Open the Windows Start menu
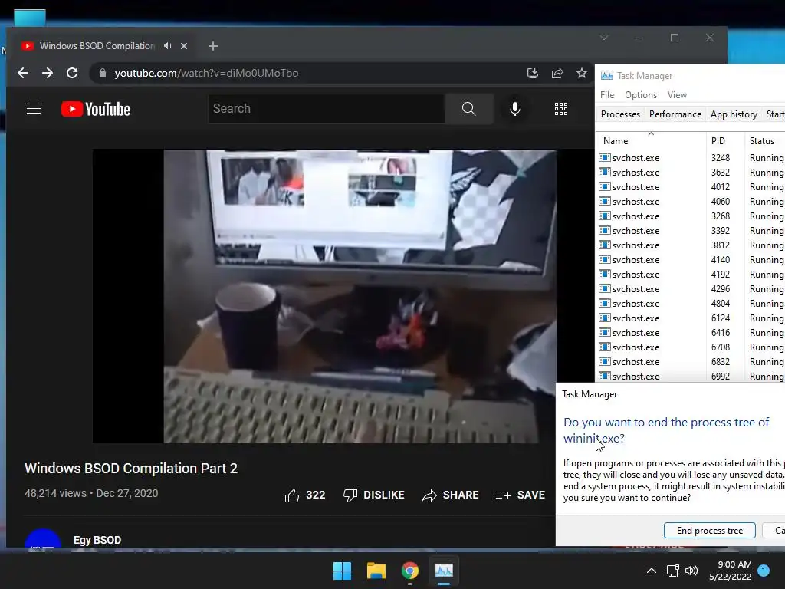This screenshot has height=589, width=785. click(x=343, y=571)
